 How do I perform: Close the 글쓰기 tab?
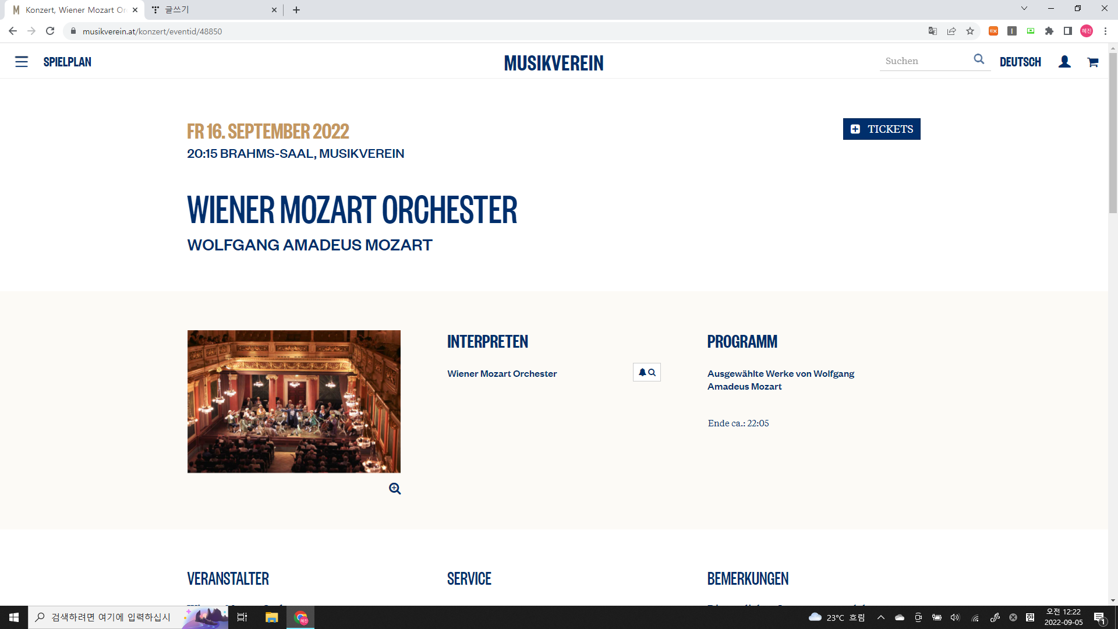(274, 10)
